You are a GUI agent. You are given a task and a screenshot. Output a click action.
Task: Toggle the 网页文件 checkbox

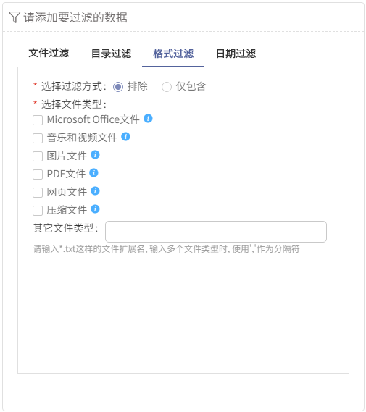point(38,193)
